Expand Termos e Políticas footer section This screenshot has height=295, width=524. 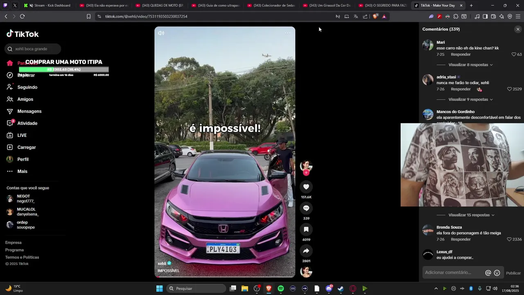(22, 257)
